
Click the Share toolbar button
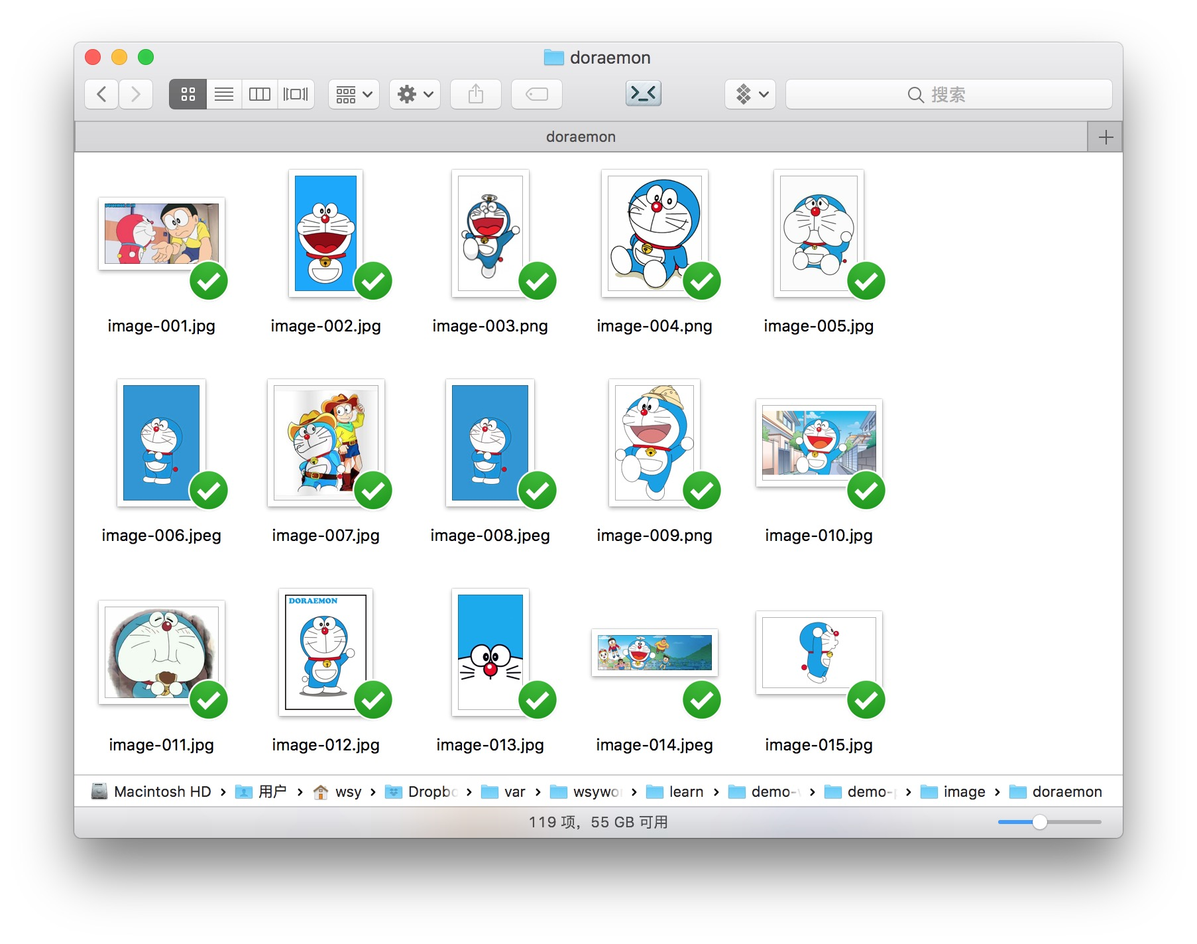476,94
